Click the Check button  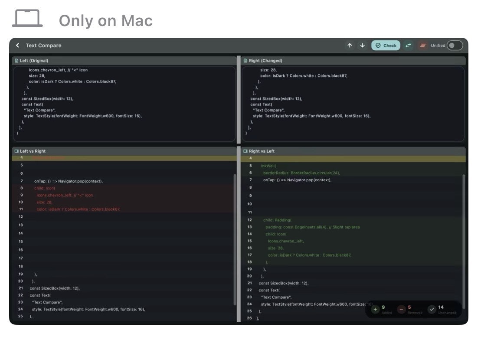click(x=386, y=46)
